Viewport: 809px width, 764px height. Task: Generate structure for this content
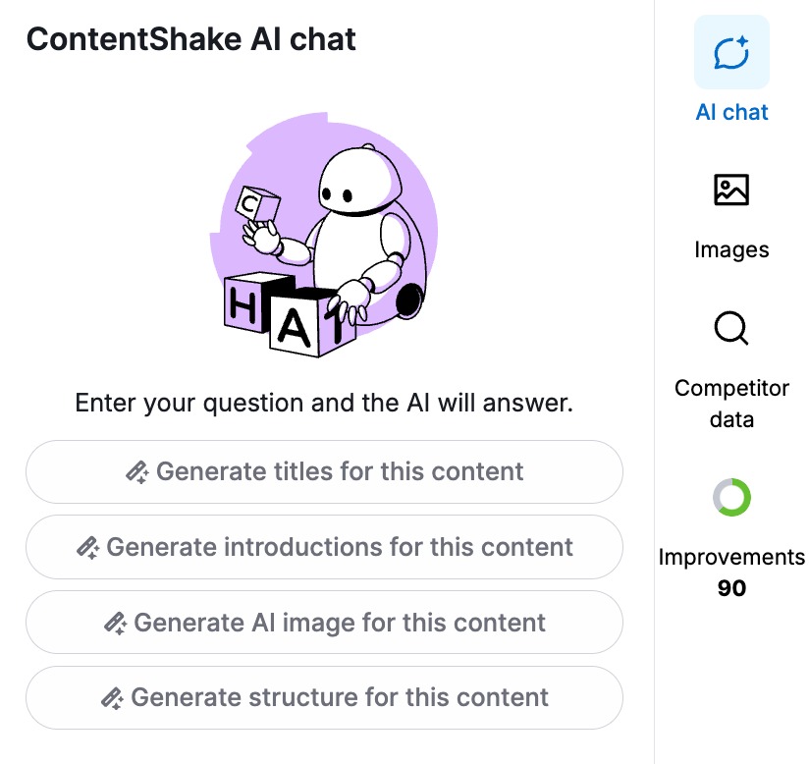(x=324, y=697)
